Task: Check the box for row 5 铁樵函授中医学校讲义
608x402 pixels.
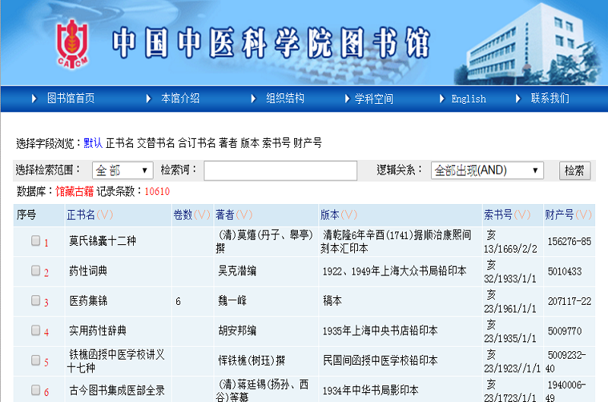Action: (36, 360)
